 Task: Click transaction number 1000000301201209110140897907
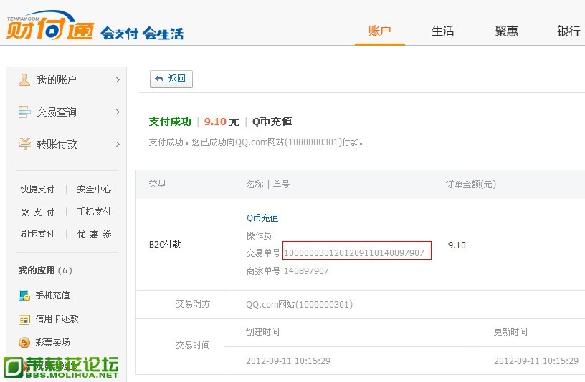[354, 253]
